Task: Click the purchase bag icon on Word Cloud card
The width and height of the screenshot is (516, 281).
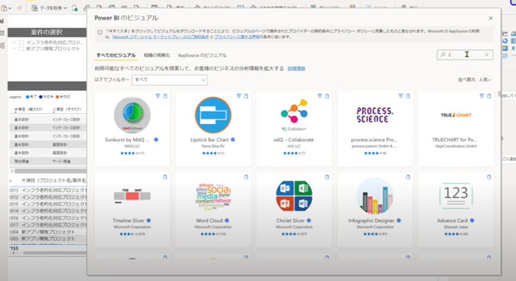Action: pos(246,177)
